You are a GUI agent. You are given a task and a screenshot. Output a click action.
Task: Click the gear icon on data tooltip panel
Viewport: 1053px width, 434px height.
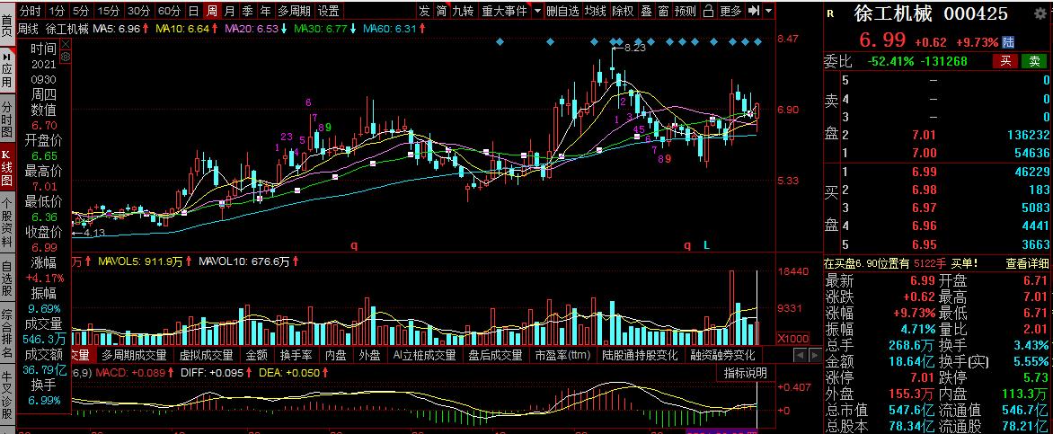[66, 58]
